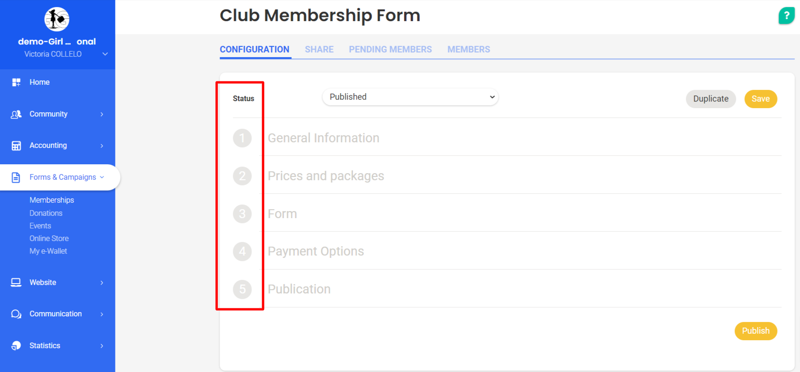Open the Status dropdown showing Published
This screenshot has height=372, width=800.
coord(410,97)
